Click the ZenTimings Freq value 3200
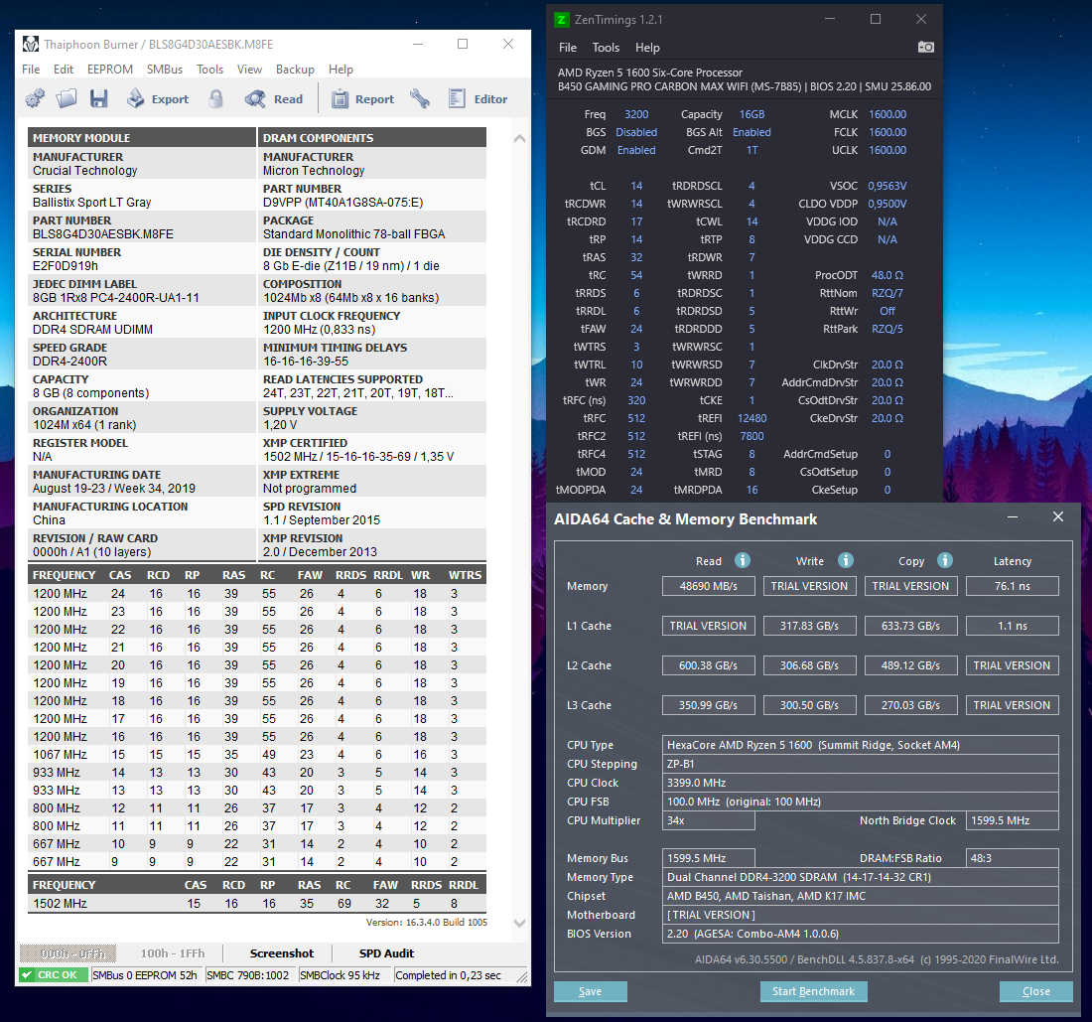 coord(635,114)
